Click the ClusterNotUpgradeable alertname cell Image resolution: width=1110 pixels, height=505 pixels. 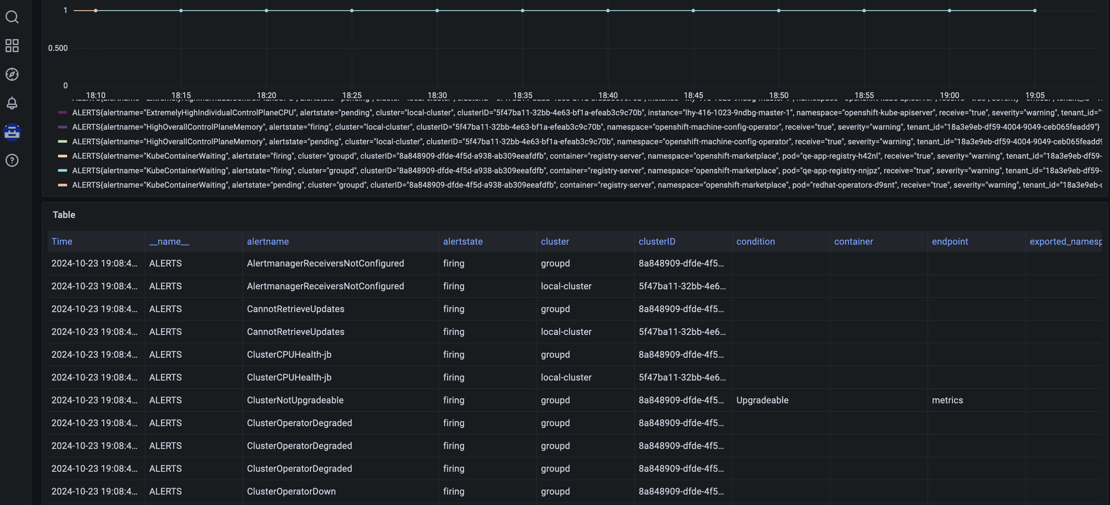tap(295, 400)
